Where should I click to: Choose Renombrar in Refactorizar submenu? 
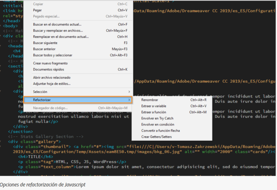[x=172, y=100]
